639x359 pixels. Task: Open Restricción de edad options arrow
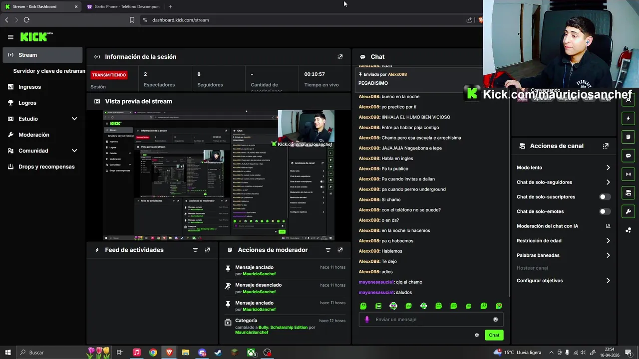(608, 241)
